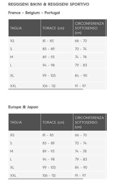Click the France table horizontal scrollbar

pos(46,89)
